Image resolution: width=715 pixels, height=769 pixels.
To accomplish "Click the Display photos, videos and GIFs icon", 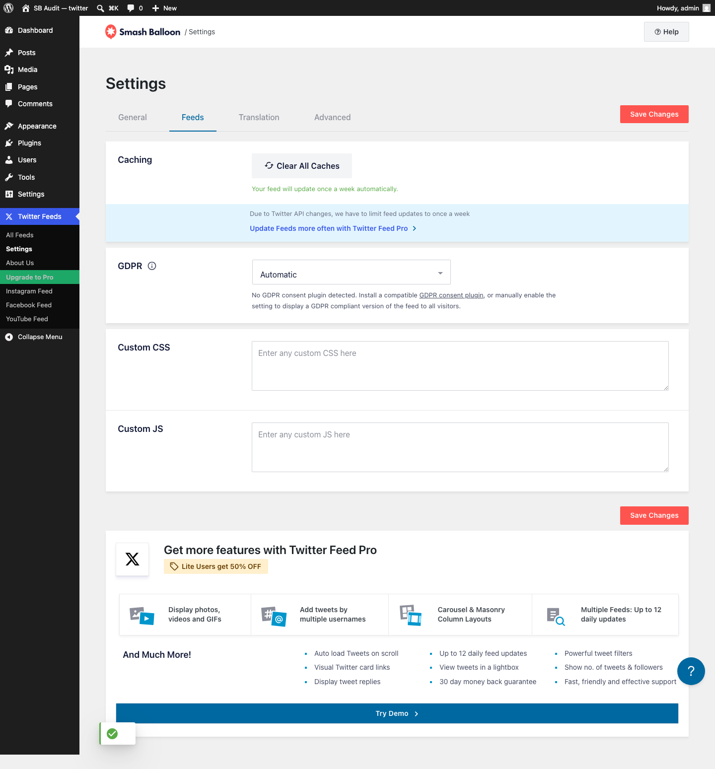I will 142,616.
